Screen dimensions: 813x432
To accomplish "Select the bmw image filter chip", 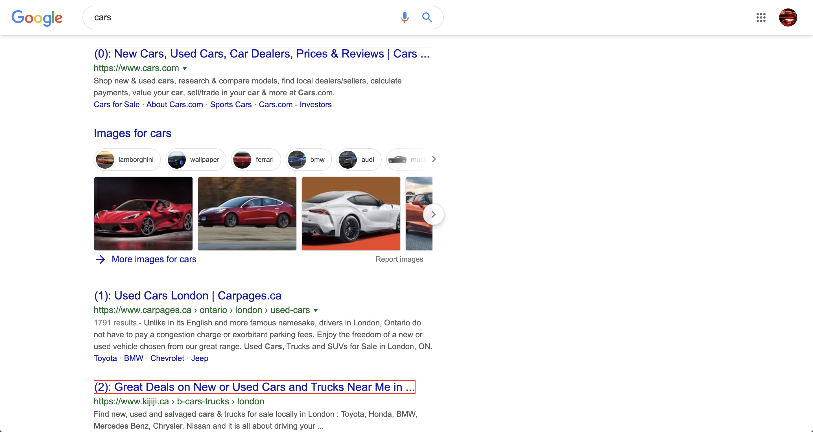I will 309,160.
